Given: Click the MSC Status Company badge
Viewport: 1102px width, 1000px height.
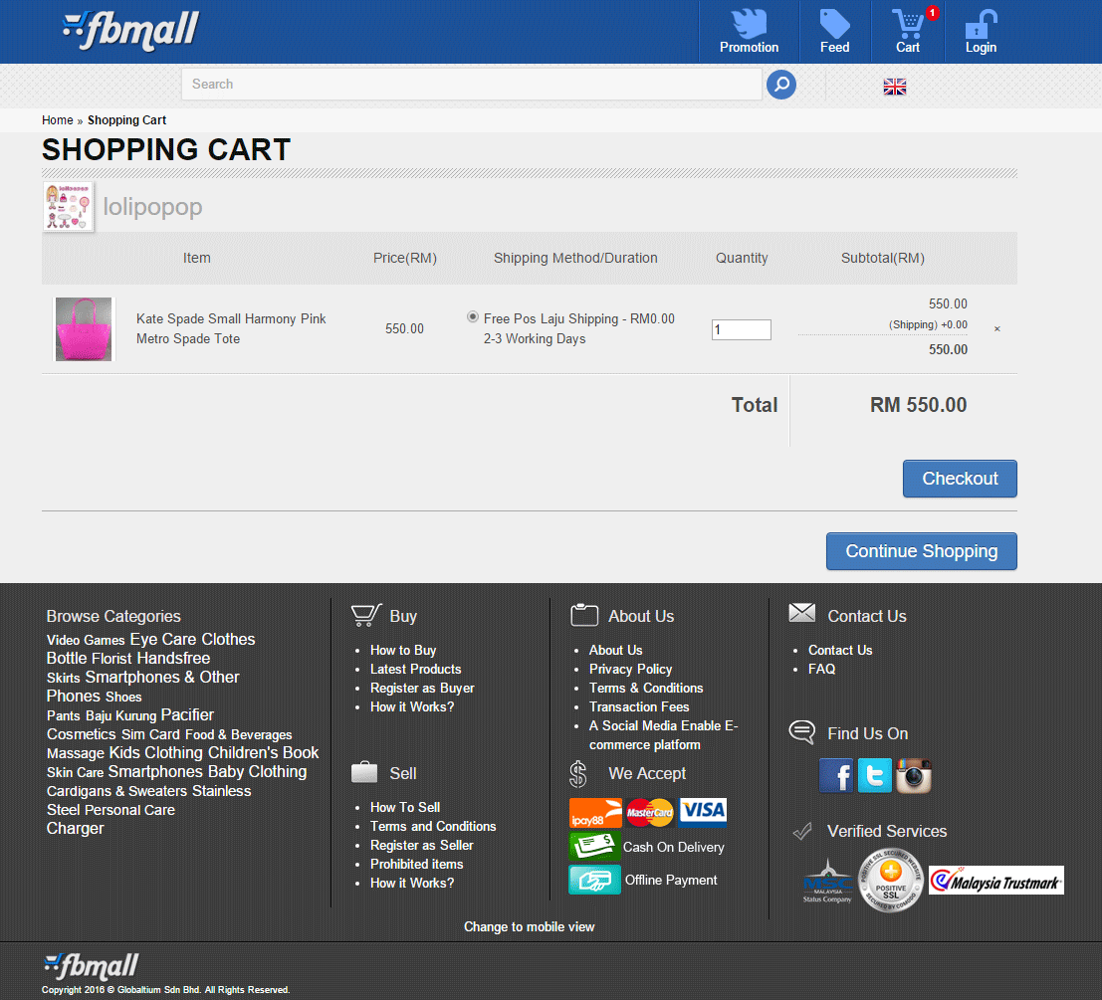Looking at the screenshot, I should click(x=828, y=881).
